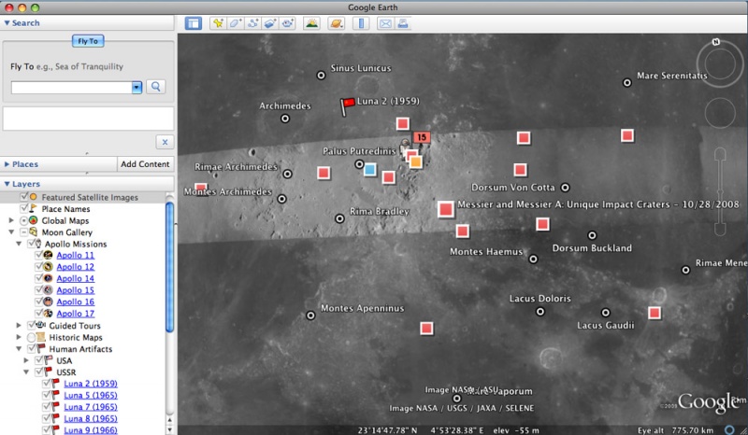Viewport: 748px width, 435px height.
Task: Choose the Add Image Overlay tool
Action: point(270,23)
